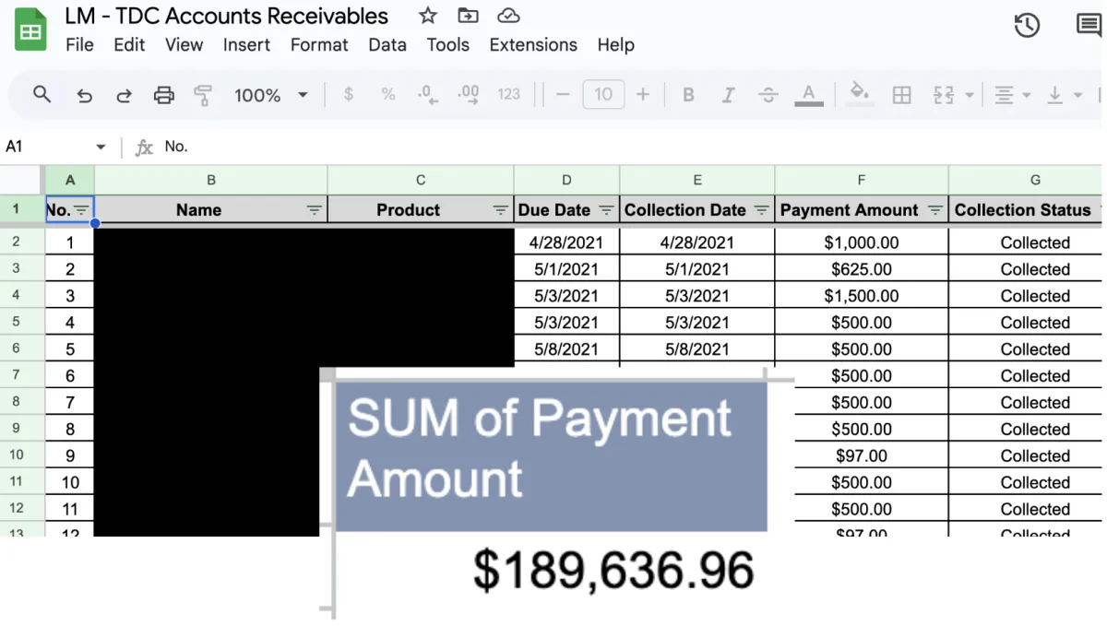The height and width of the screenshot is (626, 1107).
Task: Star the LM - TDC Accounts Receivables document
Action: click(x=427, y=16)
